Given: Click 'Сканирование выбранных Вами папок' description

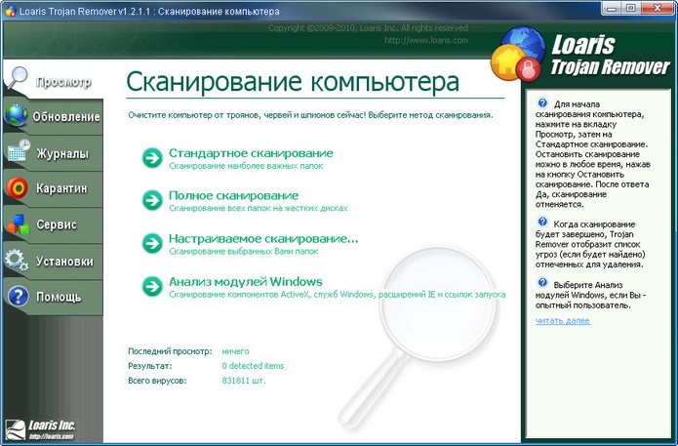Looking at the screenshot, I should 244,252.
